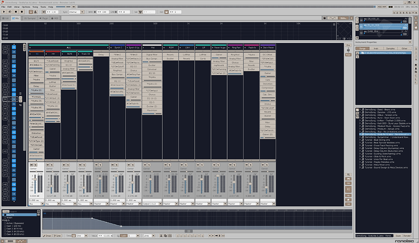The height and width of the screenshot is (243, 419).
Task: Click the MIDI MAP button
Action: click(382, 7)
